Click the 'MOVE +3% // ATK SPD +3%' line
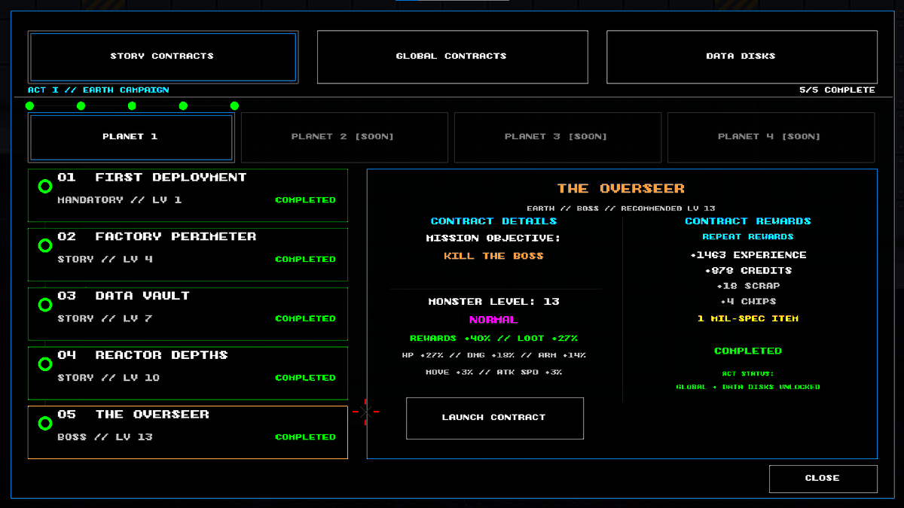The height and width of the screenshot is (508, 904). pos(493,373)
